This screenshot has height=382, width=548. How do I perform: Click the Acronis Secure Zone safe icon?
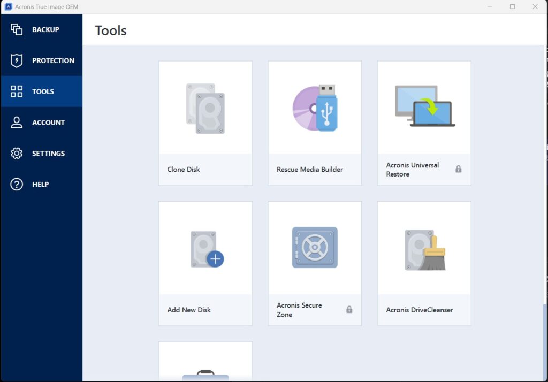click(315, 248)
